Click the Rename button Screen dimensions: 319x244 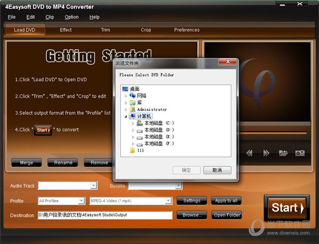pyautogui.click(x=63, y=163)
